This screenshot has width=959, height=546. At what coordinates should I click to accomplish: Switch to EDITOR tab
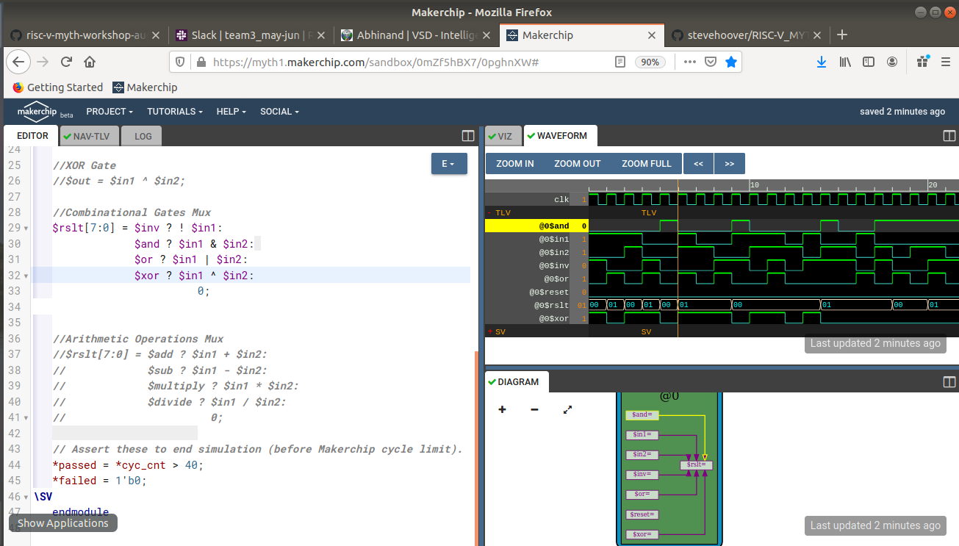click(32, 136)
